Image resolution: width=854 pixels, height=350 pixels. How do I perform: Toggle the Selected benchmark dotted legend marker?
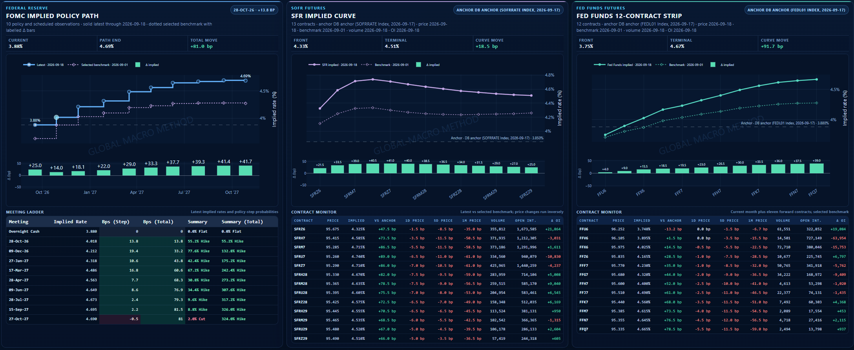tap(73, 65)
